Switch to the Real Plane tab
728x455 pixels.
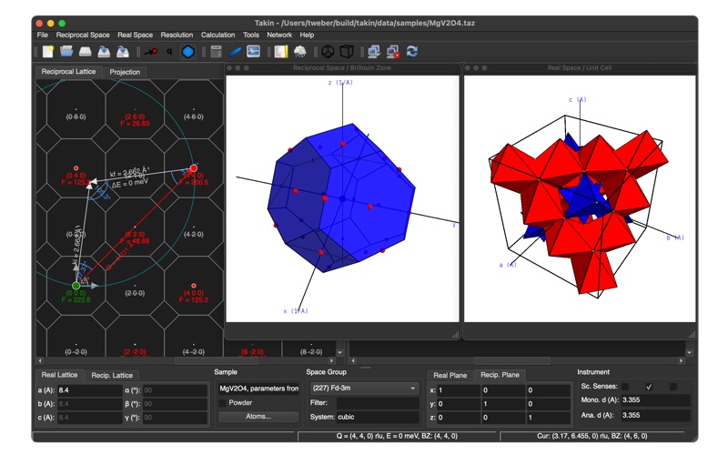tap(450, 375)
